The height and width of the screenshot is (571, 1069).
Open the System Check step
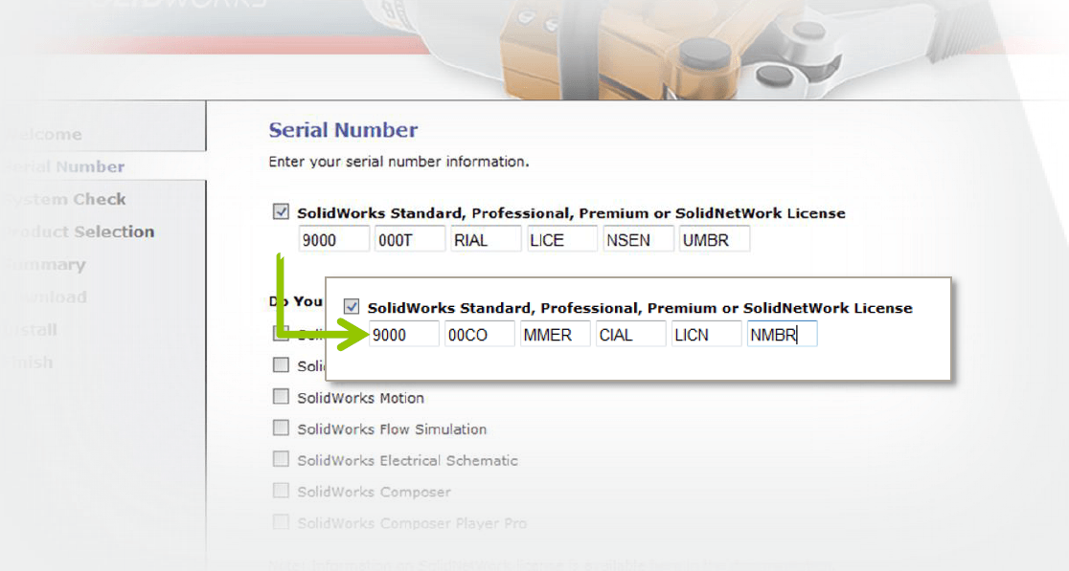coord(63,199)
